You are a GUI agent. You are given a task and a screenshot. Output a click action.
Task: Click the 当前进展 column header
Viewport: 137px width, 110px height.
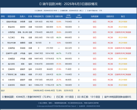(95, 17)
